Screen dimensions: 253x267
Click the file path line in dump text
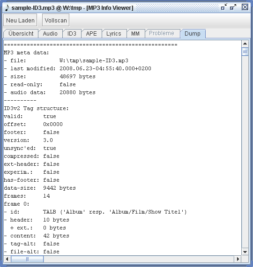[x=66, y=60]
